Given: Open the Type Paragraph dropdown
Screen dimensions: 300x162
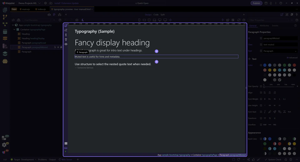Looking at the screenshot, I should pos(280,51).
